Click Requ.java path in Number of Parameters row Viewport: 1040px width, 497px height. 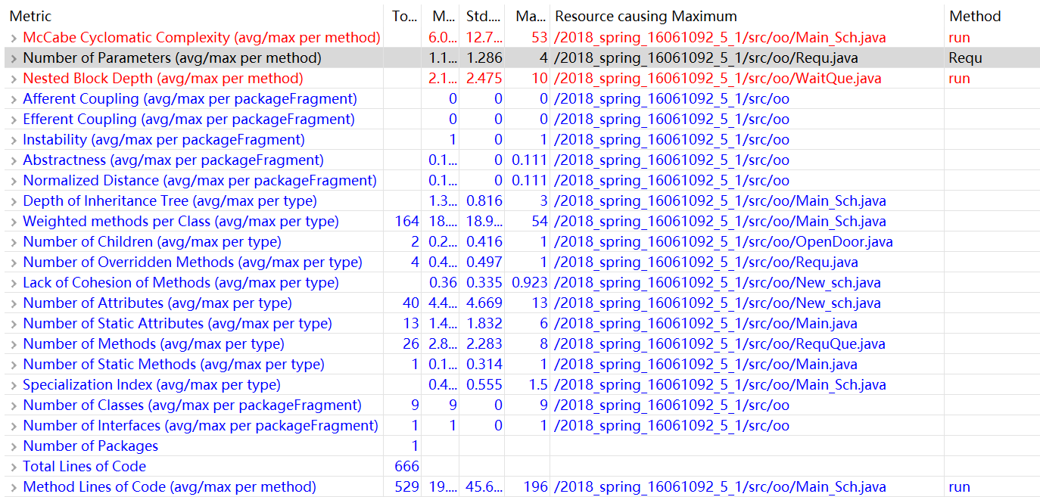click(706, 58)
